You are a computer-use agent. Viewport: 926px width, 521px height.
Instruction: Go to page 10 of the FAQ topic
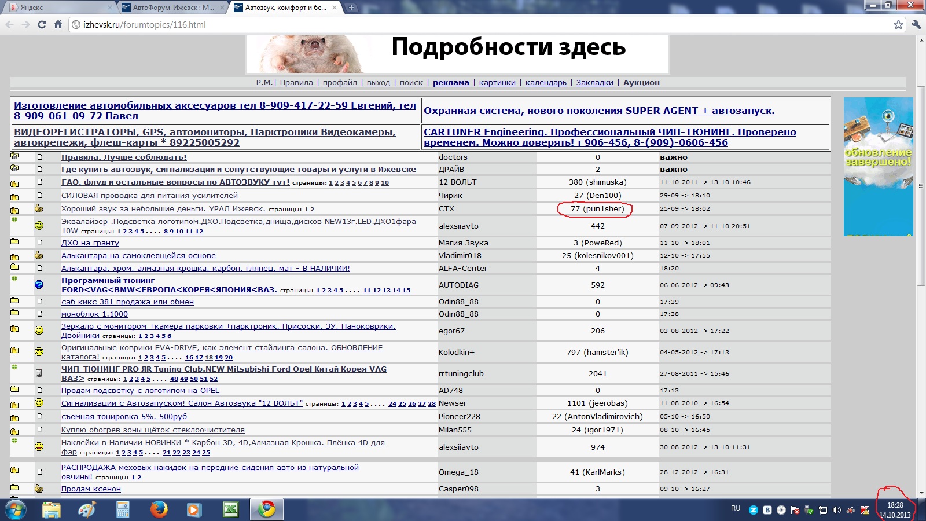click(385, 183)
